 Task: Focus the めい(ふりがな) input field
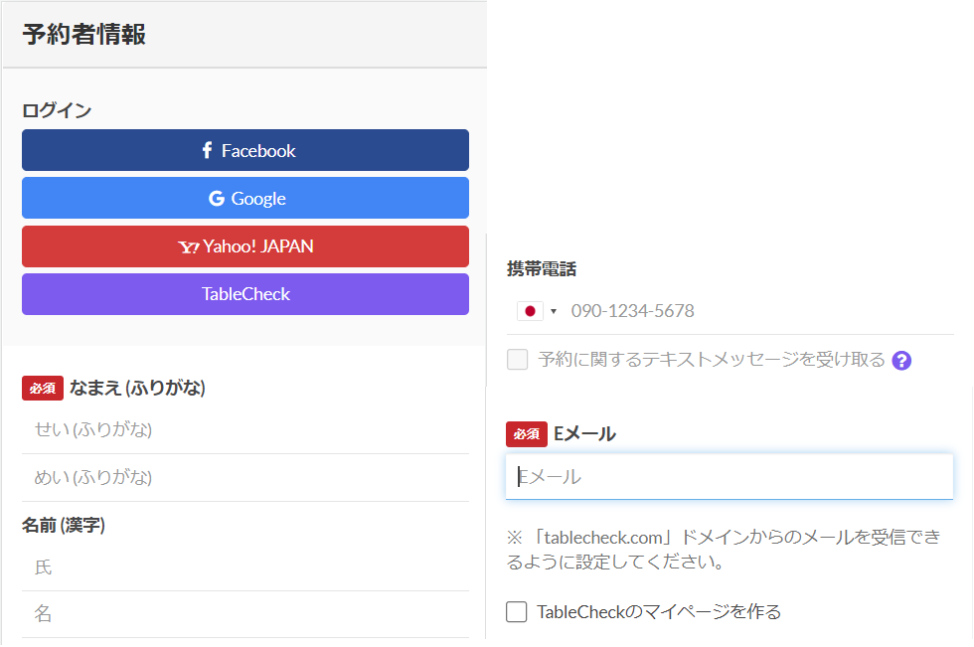pyautogui.click(x=245, y=477)
